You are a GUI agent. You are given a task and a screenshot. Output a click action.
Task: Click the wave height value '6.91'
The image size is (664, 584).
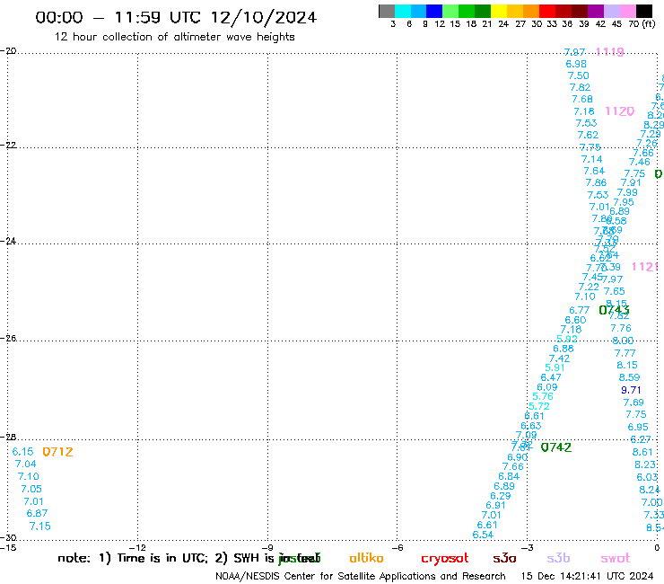[x=496, y=506]
